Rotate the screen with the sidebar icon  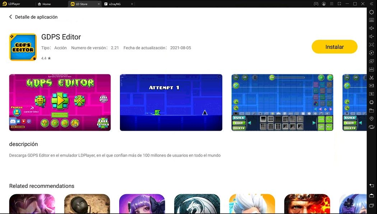(x=372, y=127)
